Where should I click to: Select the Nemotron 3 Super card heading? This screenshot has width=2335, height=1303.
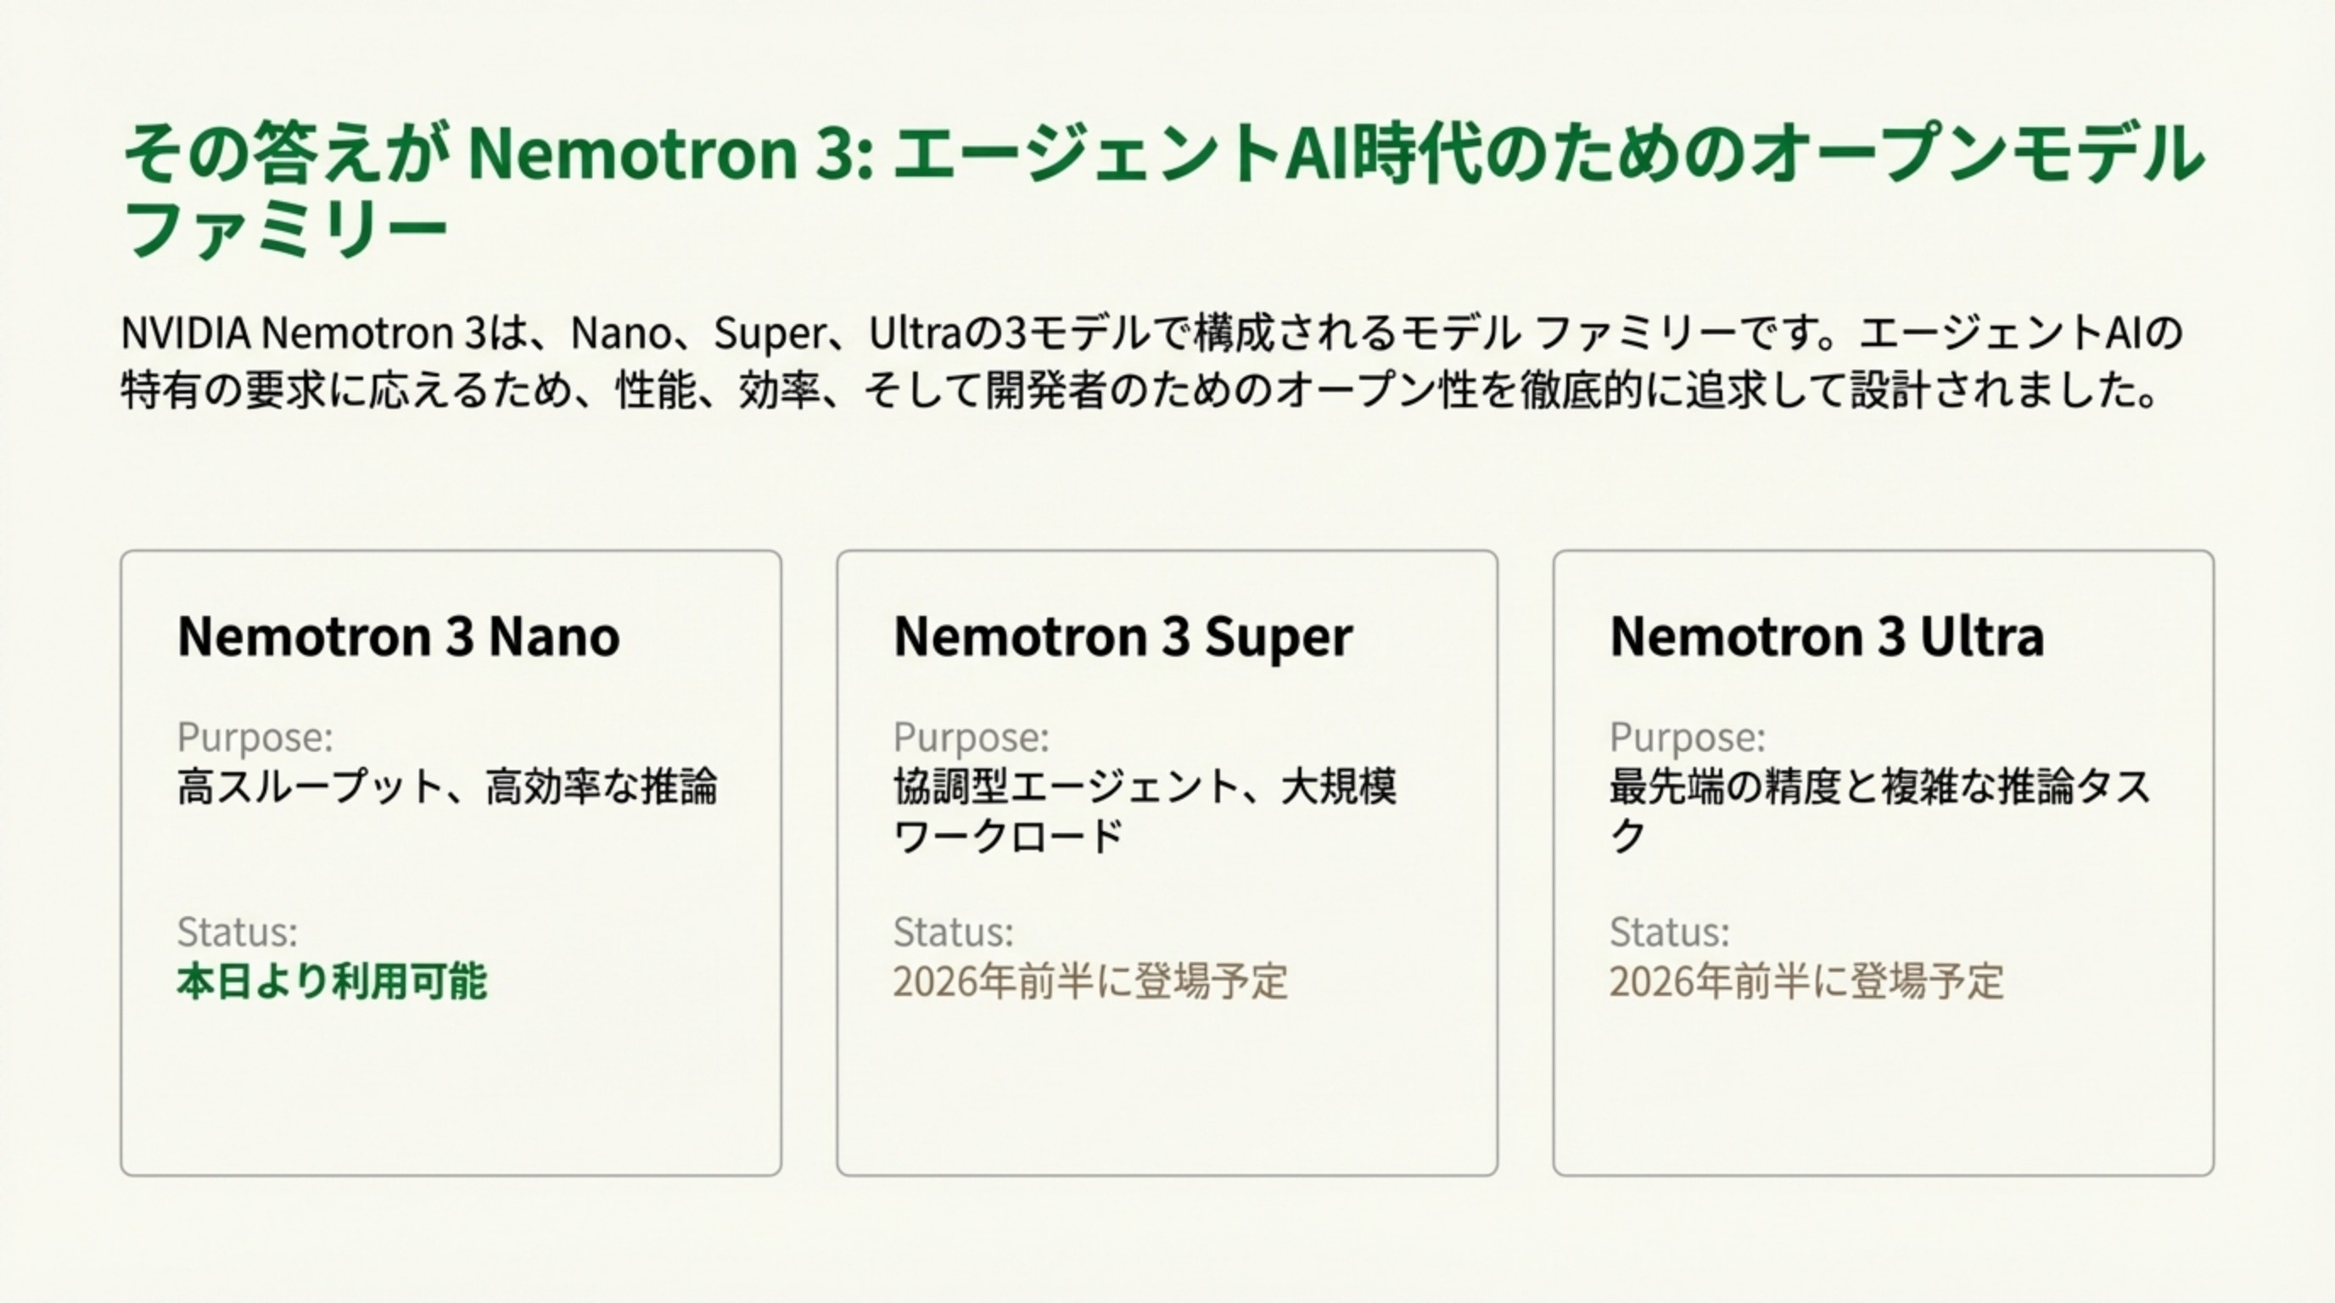pyautogui.click(x=1123, y=636)
